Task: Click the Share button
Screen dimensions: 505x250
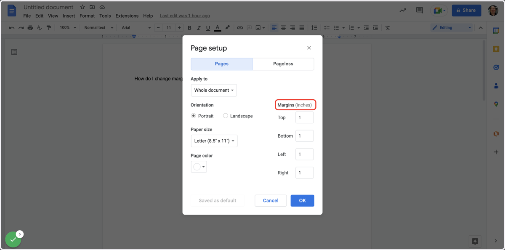Action: coord(466,11)
